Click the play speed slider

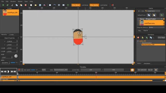(36, 70)
